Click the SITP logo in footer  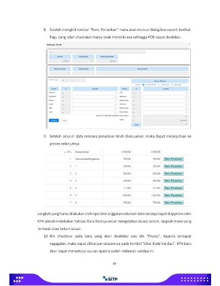point(110,278)
